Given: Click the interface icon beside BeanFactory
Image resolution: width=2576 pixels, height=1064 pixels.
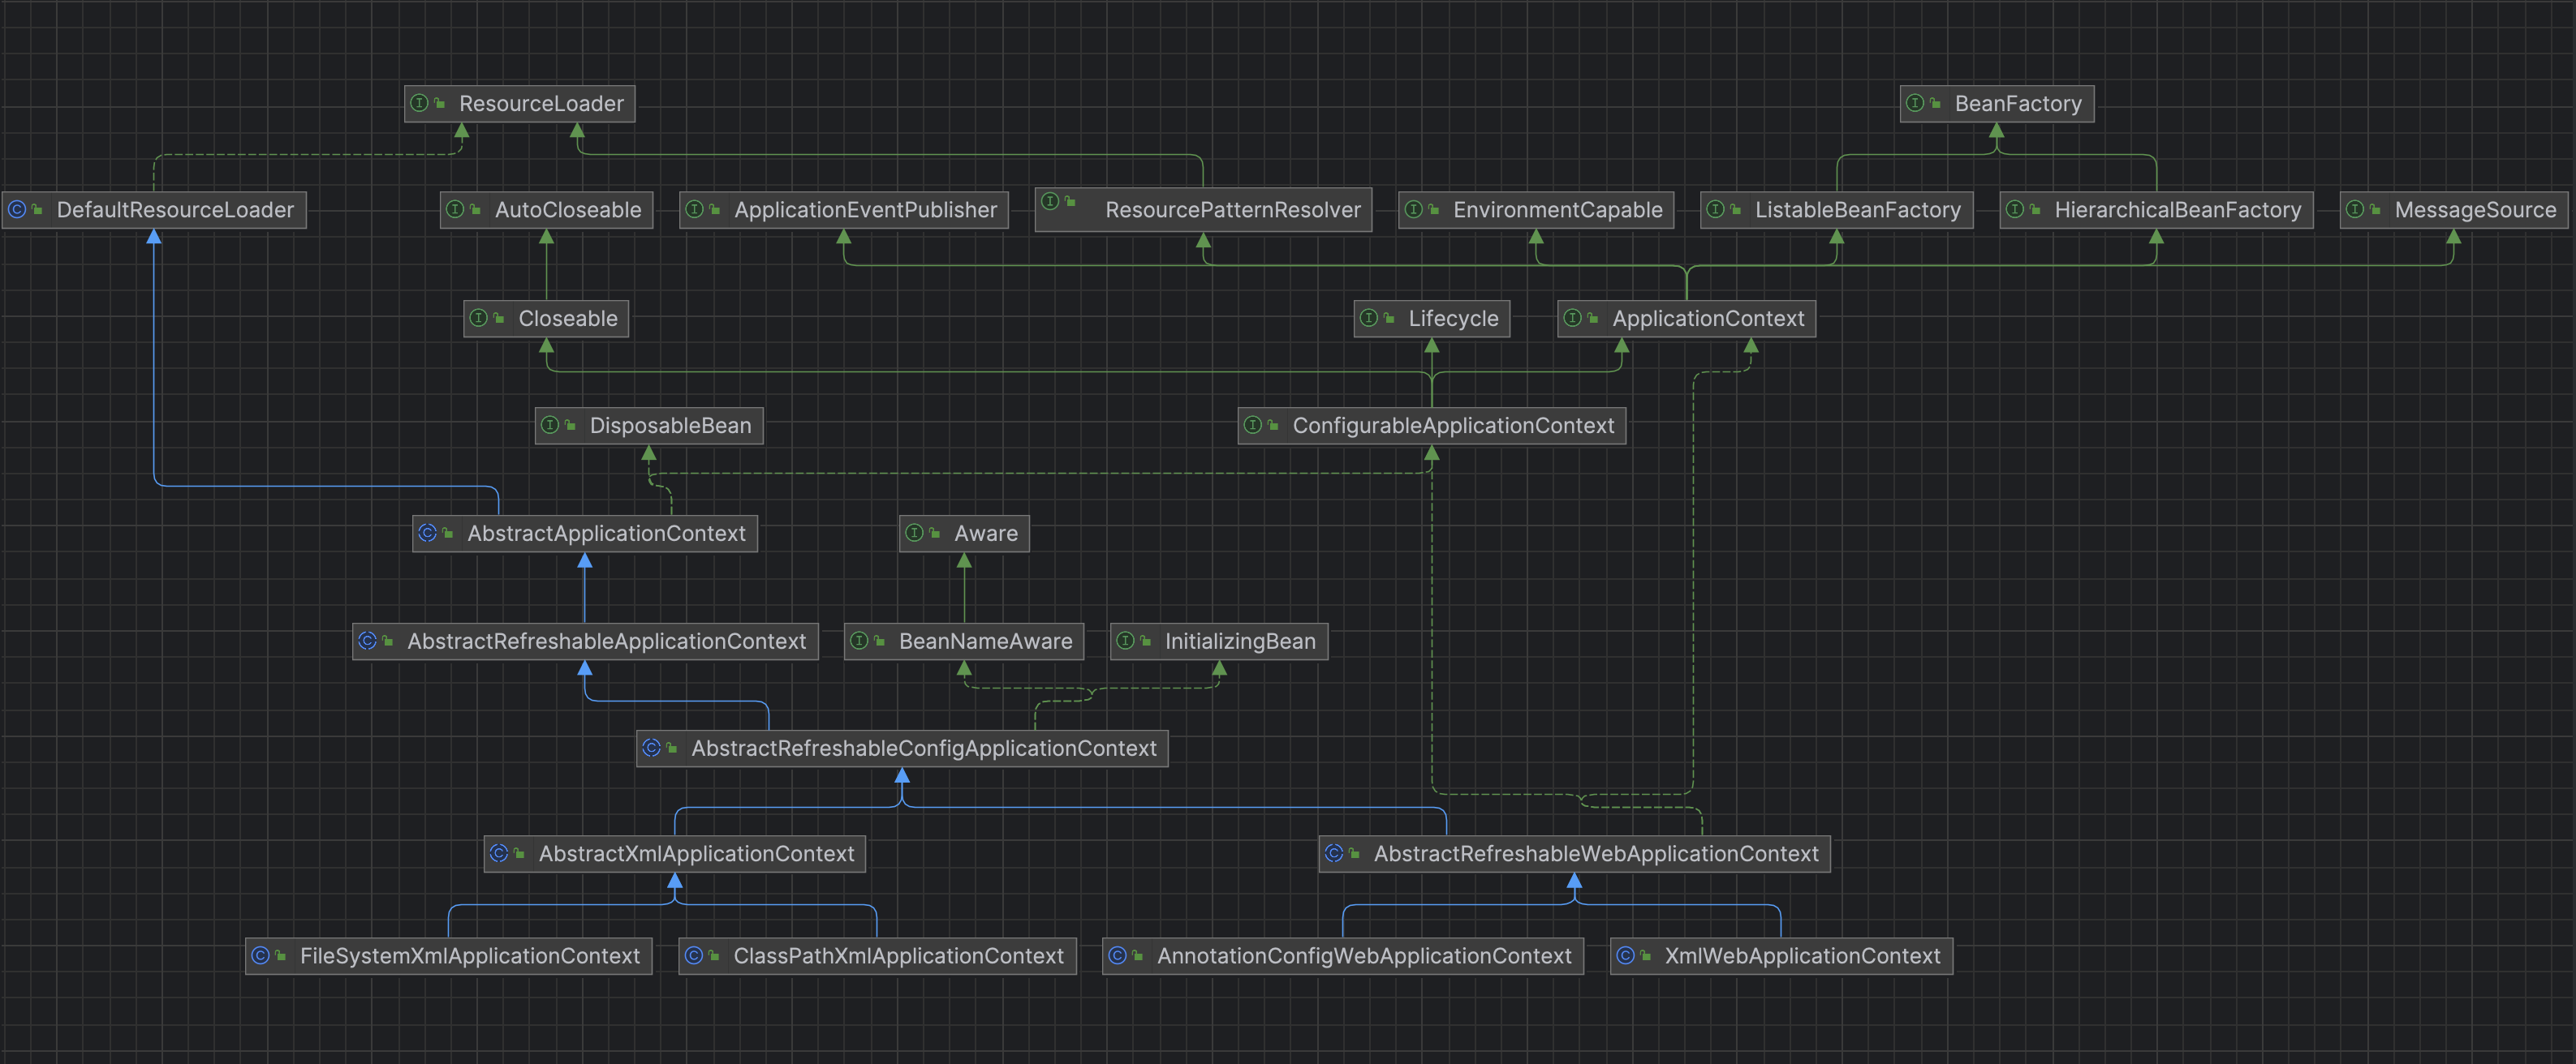Looking at the screenshot, I should click(x=1915, y=103).
